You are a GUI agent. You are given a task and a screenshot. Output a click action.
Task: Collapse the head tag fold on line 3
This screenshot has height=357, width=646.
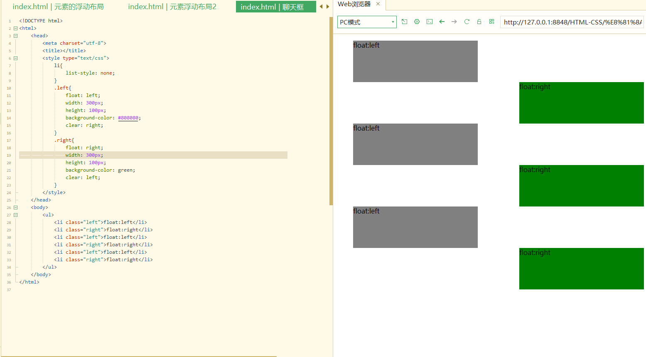click(15, 36)
